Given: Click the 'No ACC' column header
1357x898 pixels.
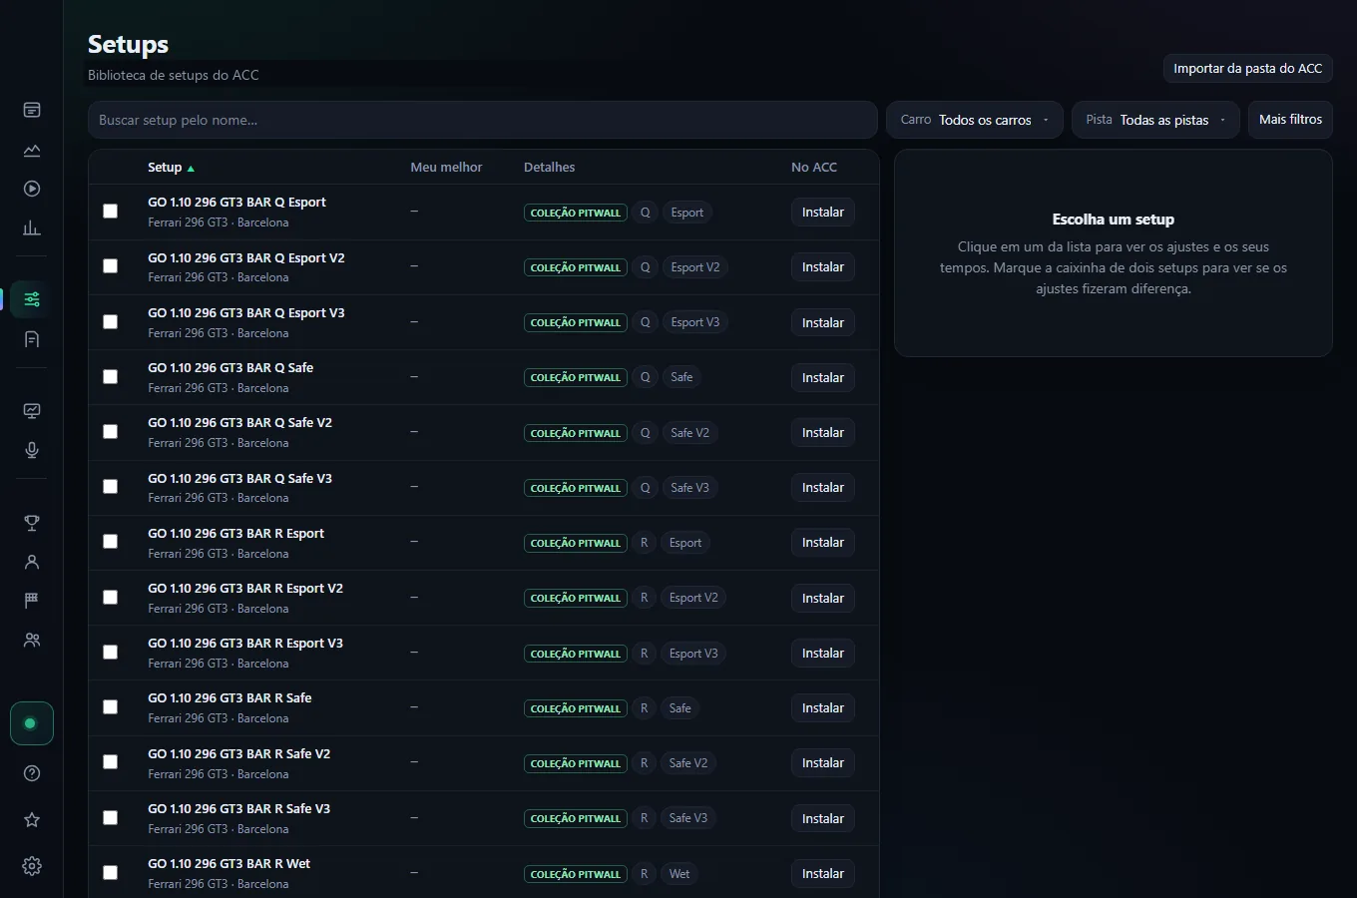Looking at the screenshot, I should tap(814, 168).
